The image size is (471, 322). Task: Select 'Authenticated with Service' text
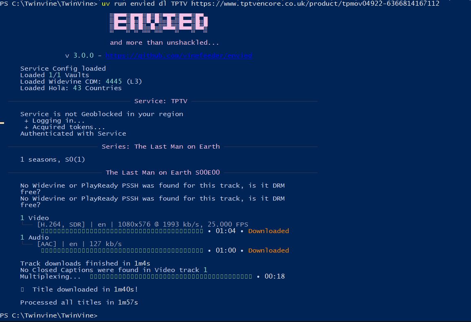pos(73,134)
